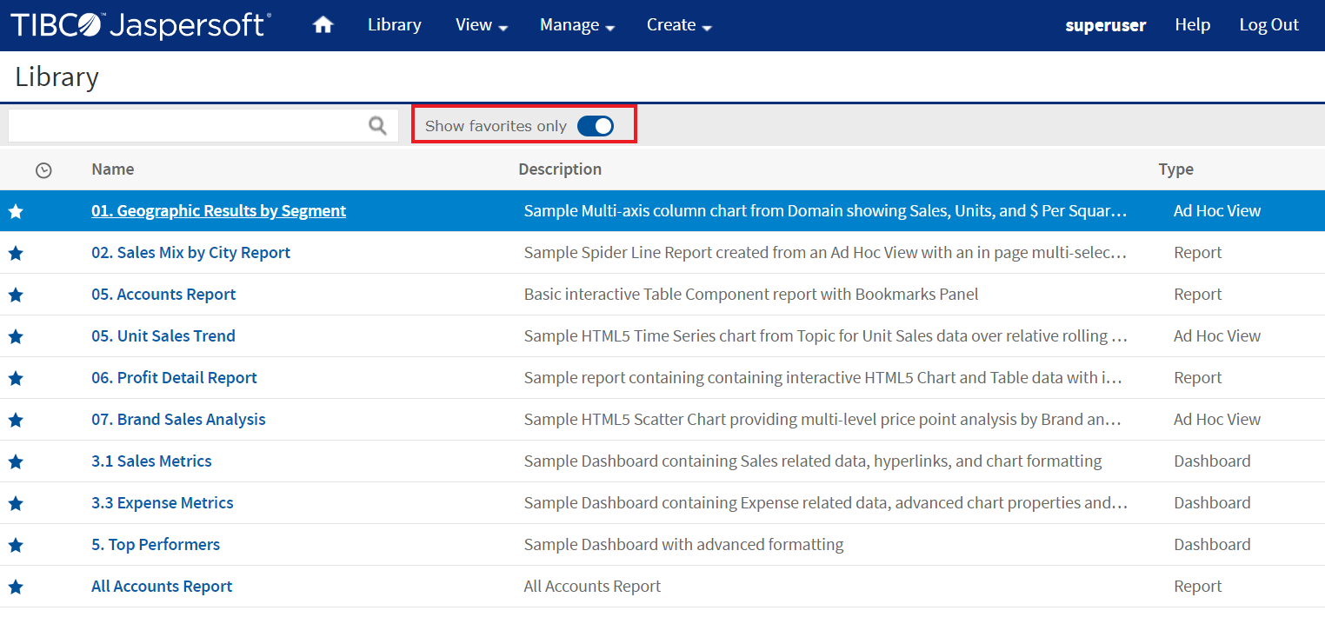Open 06. Profit Detail Report
The width and height of the screenshot is (1325, 637).
point(175,378)
